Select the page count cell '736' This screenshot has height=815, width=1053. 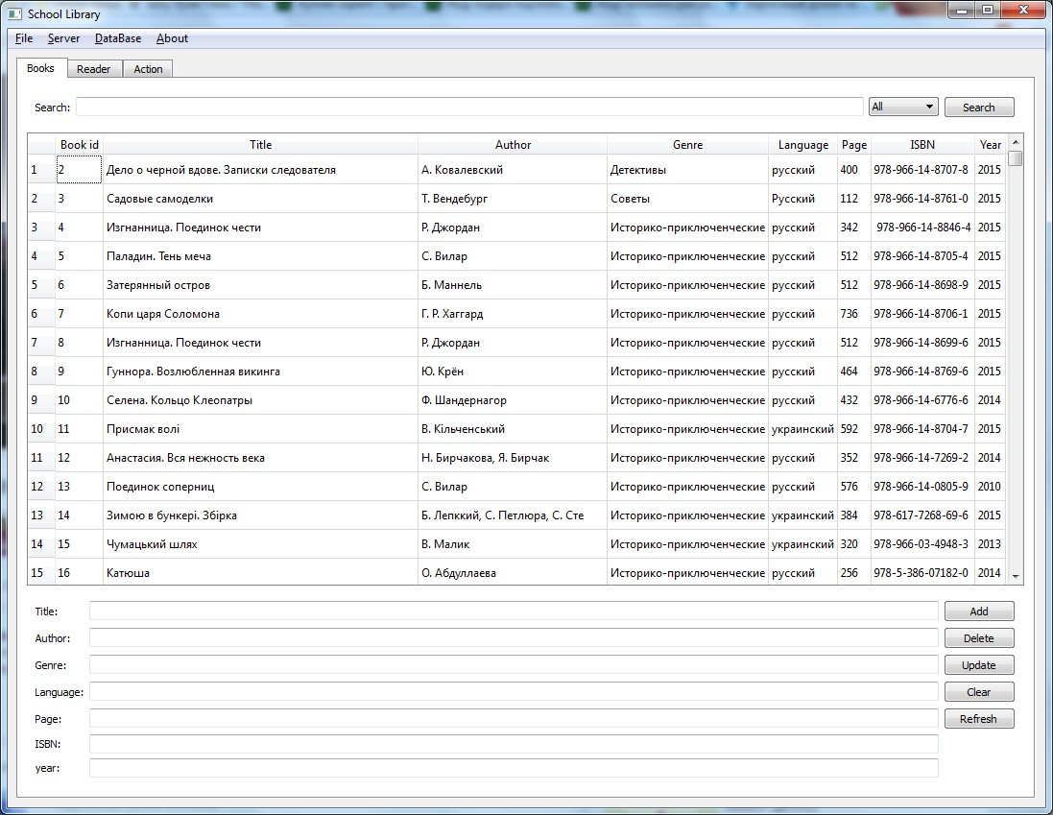854,314
